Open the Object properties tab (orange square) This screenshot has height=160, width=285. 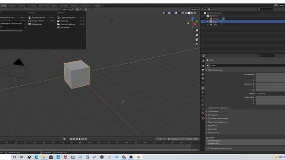point(203,88)
